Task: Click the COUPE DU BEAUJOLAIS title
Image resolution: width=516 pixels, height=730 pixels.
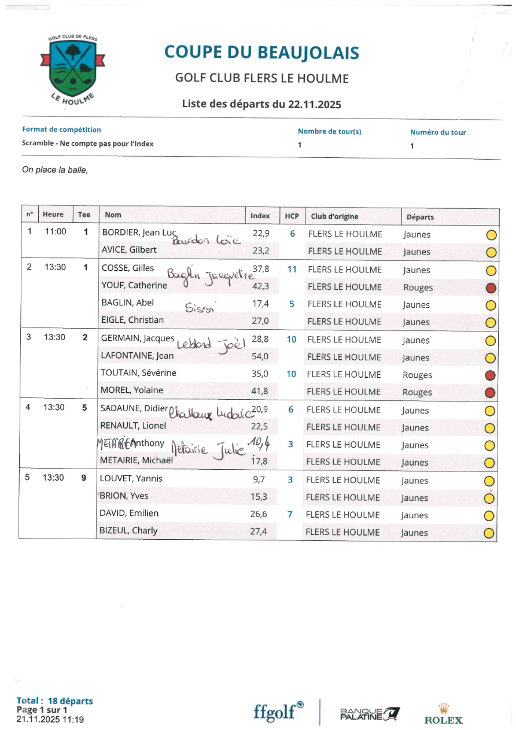Action: pos(261,53)
